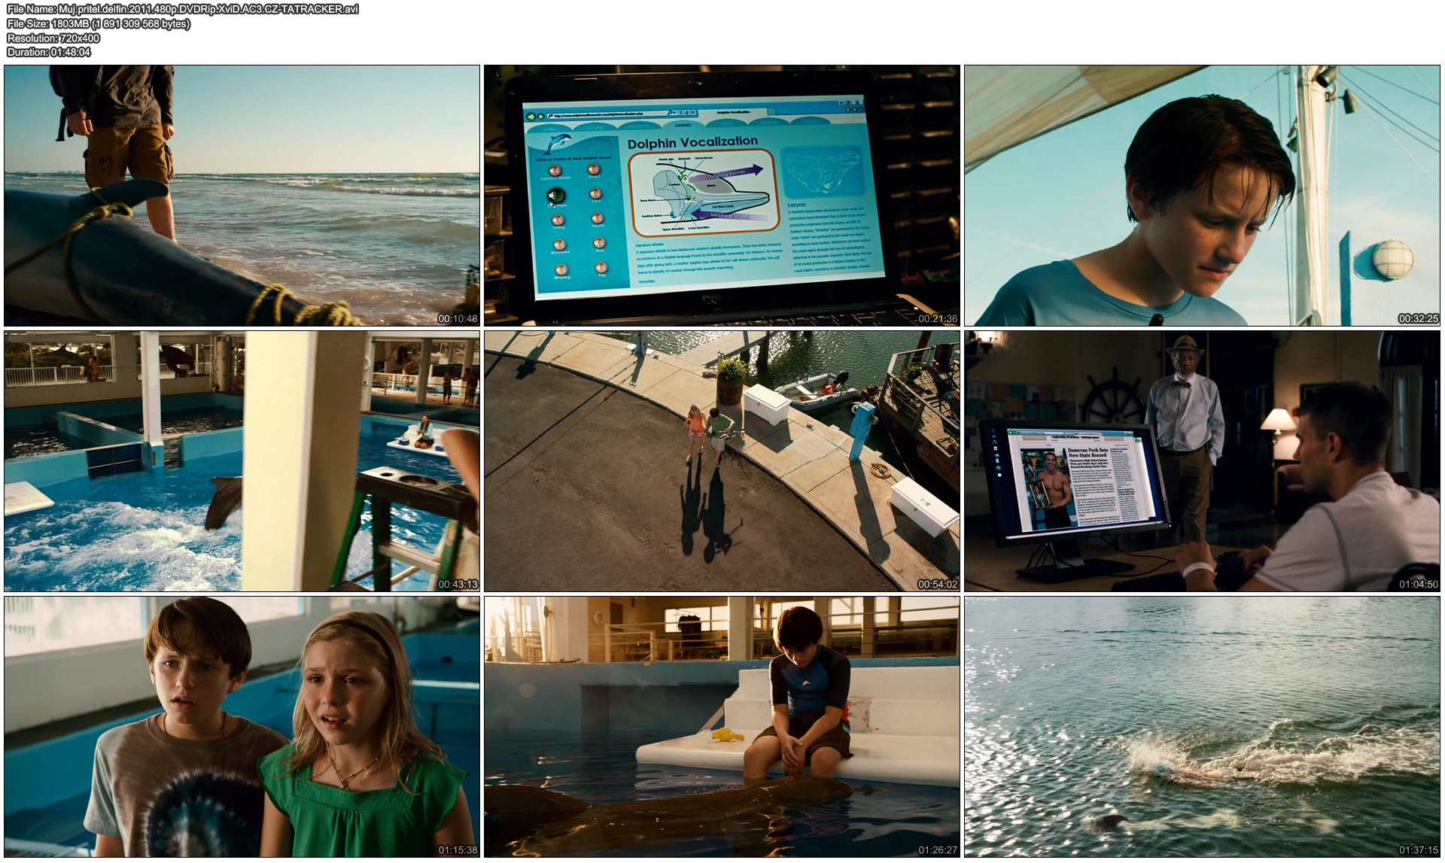The width and height of the screenshot is (1445, 863).
Task: Click the File Name text line
Action: point(182,9)
